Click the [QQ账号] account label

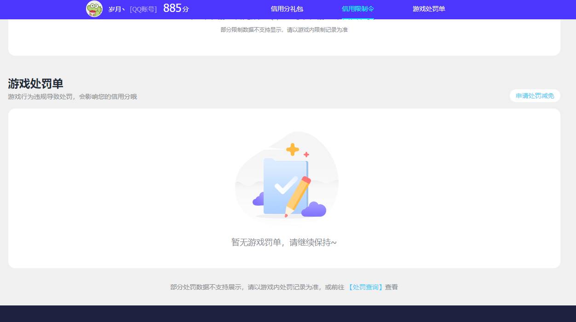(x=143, y=9)
